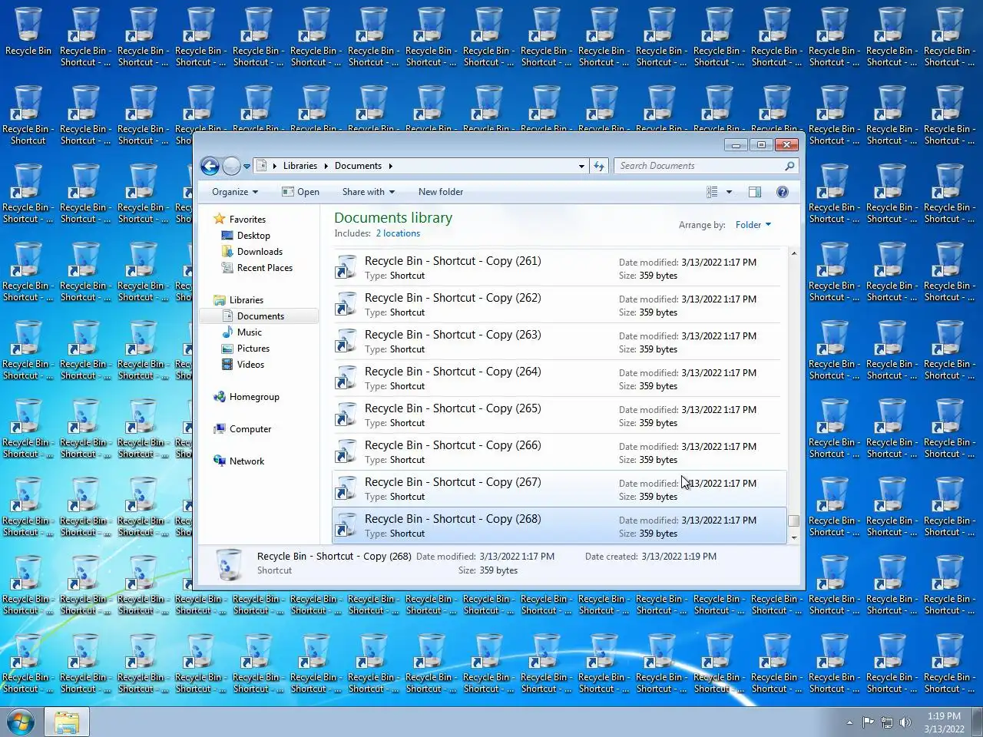Open the Arrange by Folder dropdown
The width and height of the screenshot is (983, 737).
(753, 225)
